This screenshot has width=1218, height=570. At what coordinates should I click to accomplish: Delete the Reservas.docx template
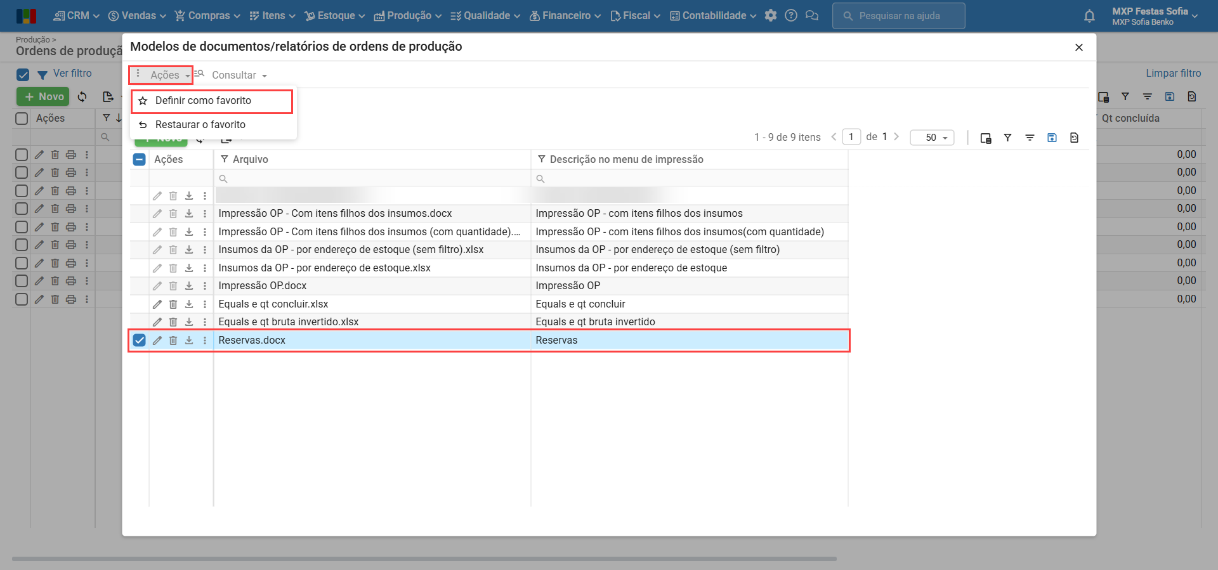[x=173, y=340]
